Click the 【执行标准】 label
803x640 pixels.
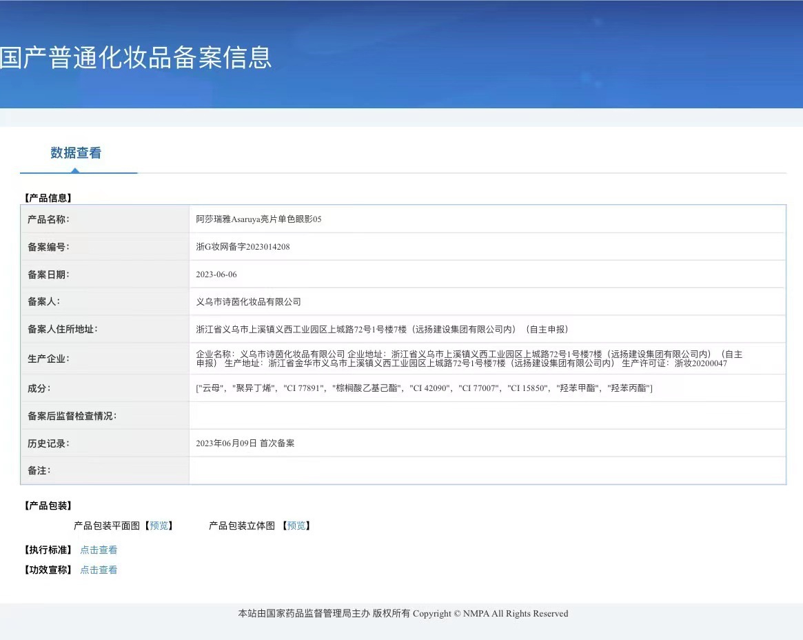tap(48, 550)
